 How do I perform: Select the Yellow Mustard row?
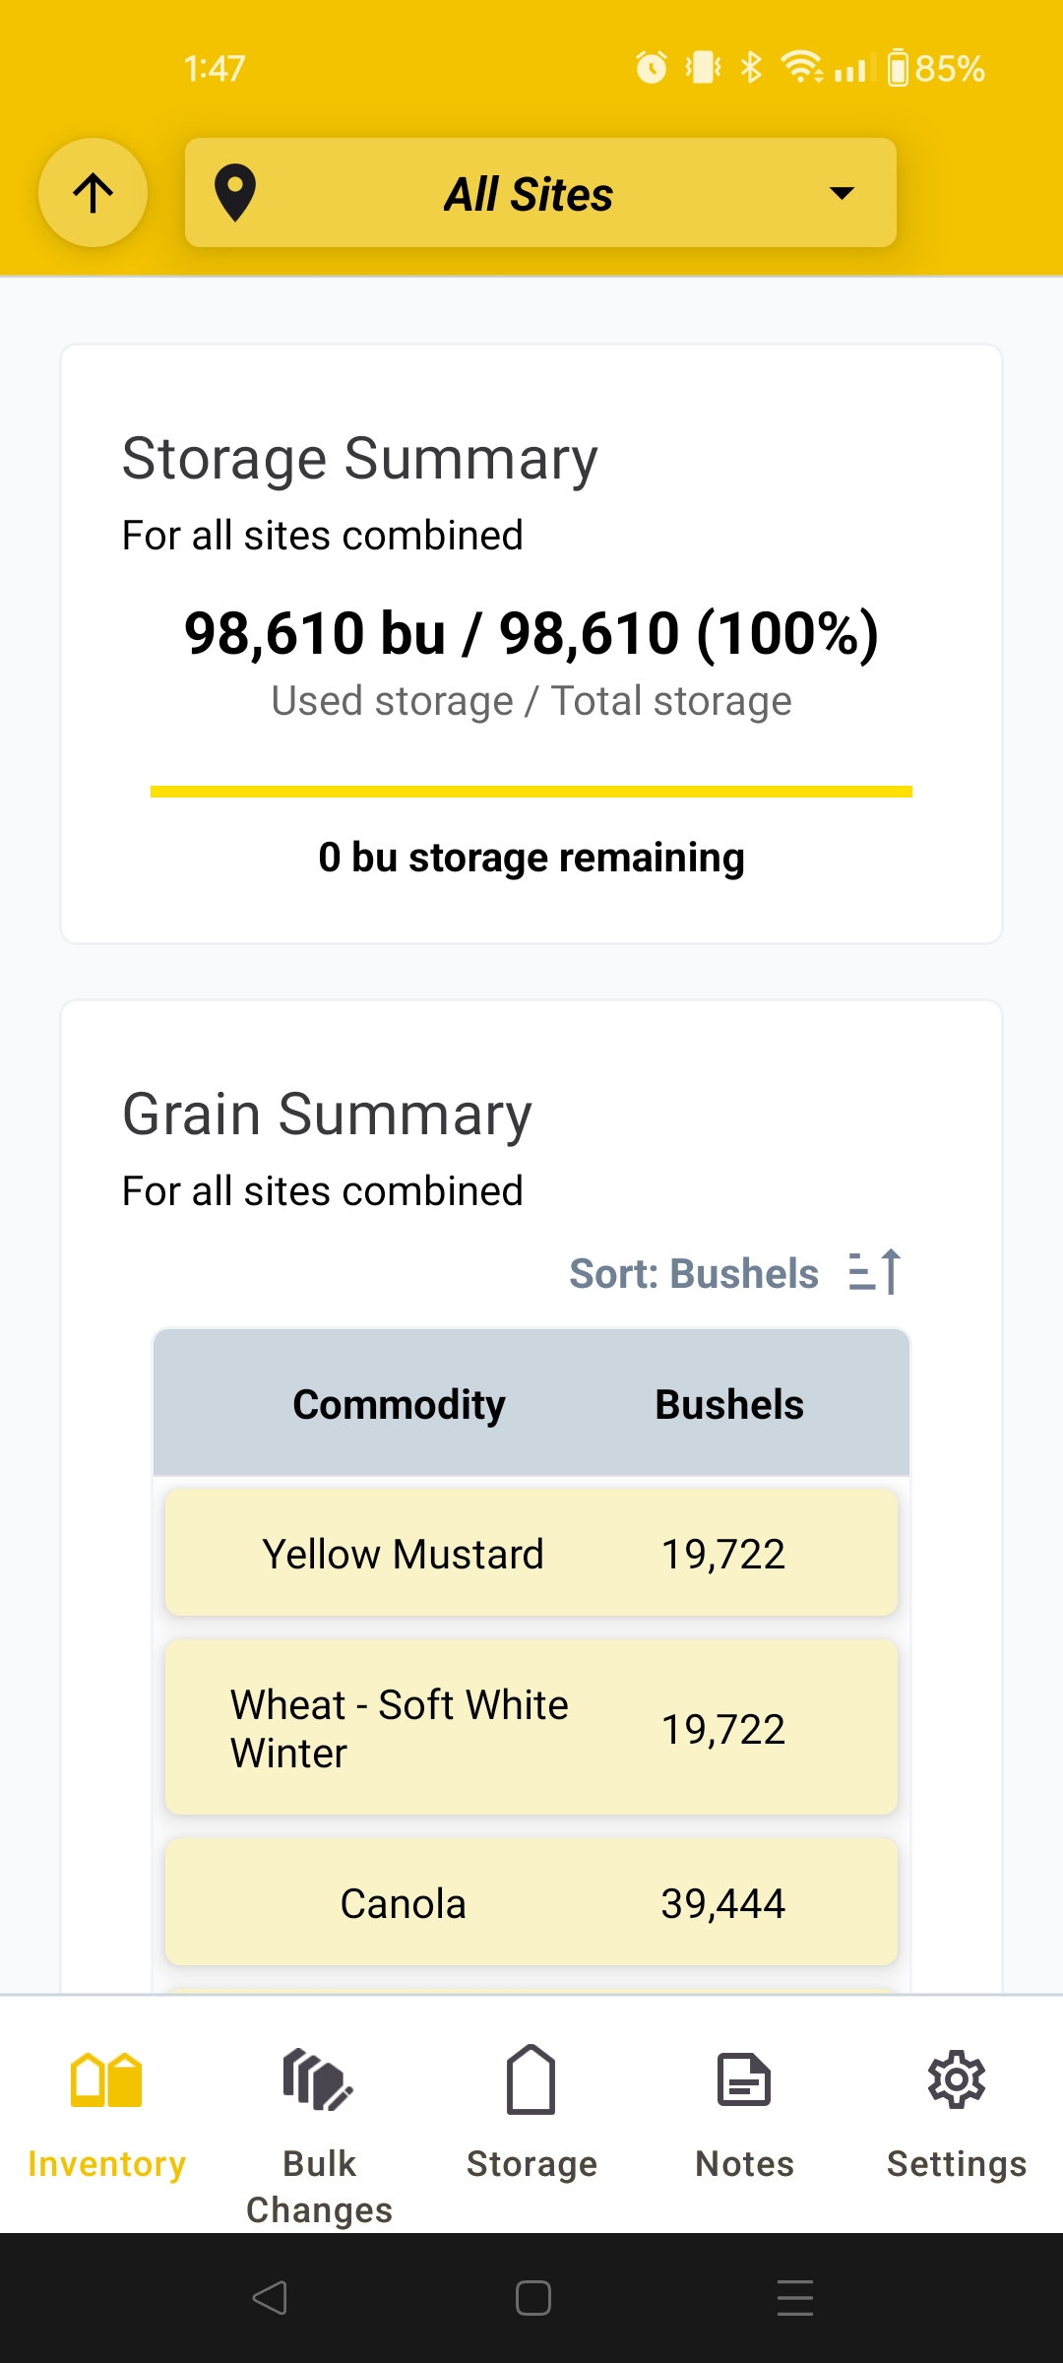point(531,1553)
